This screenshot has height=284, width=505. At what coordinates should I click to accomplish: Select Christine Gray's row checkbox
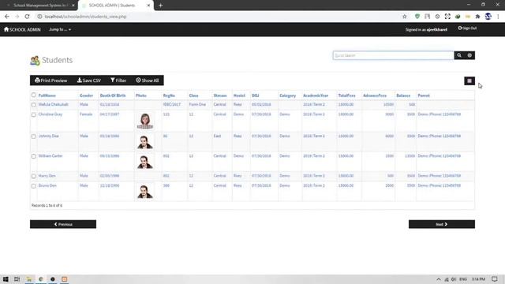point(33,114)
